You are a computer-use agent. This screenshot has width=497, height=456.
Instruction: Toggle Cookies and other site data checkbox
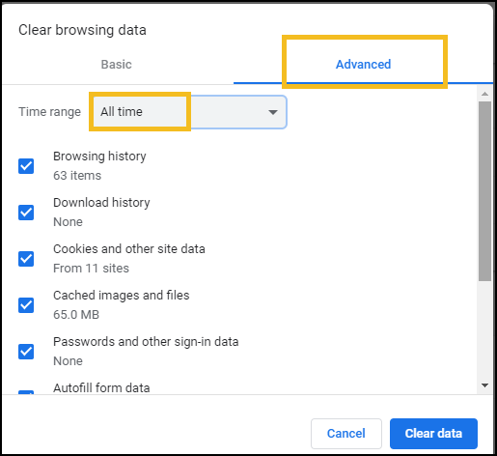coord(26,259)
